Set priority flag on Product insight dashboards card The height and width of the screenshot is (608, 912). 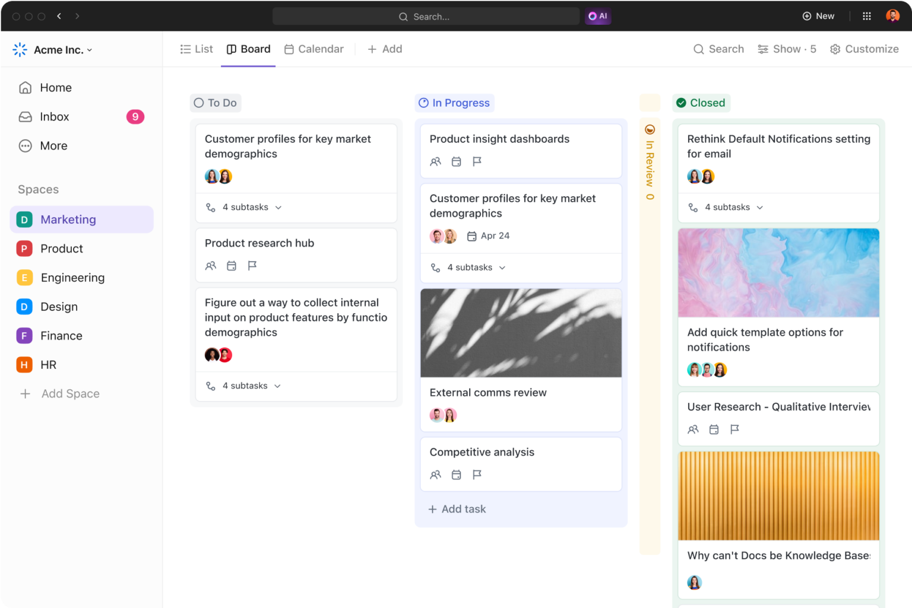pos(477,161)
